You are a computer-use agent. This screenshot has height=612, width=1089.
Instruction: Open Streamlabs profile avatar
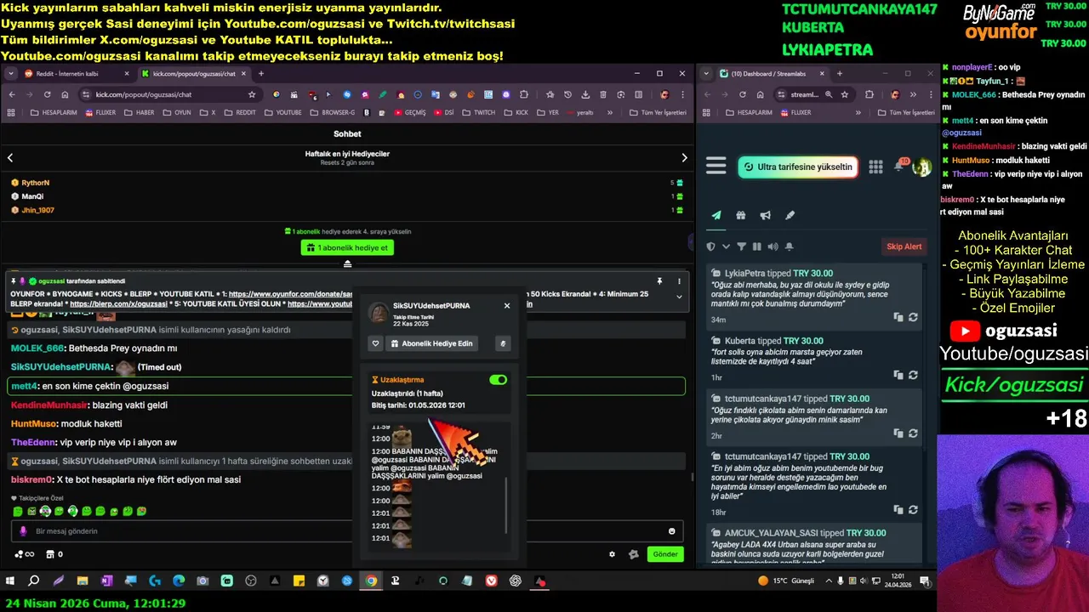(x=921, y=167)
